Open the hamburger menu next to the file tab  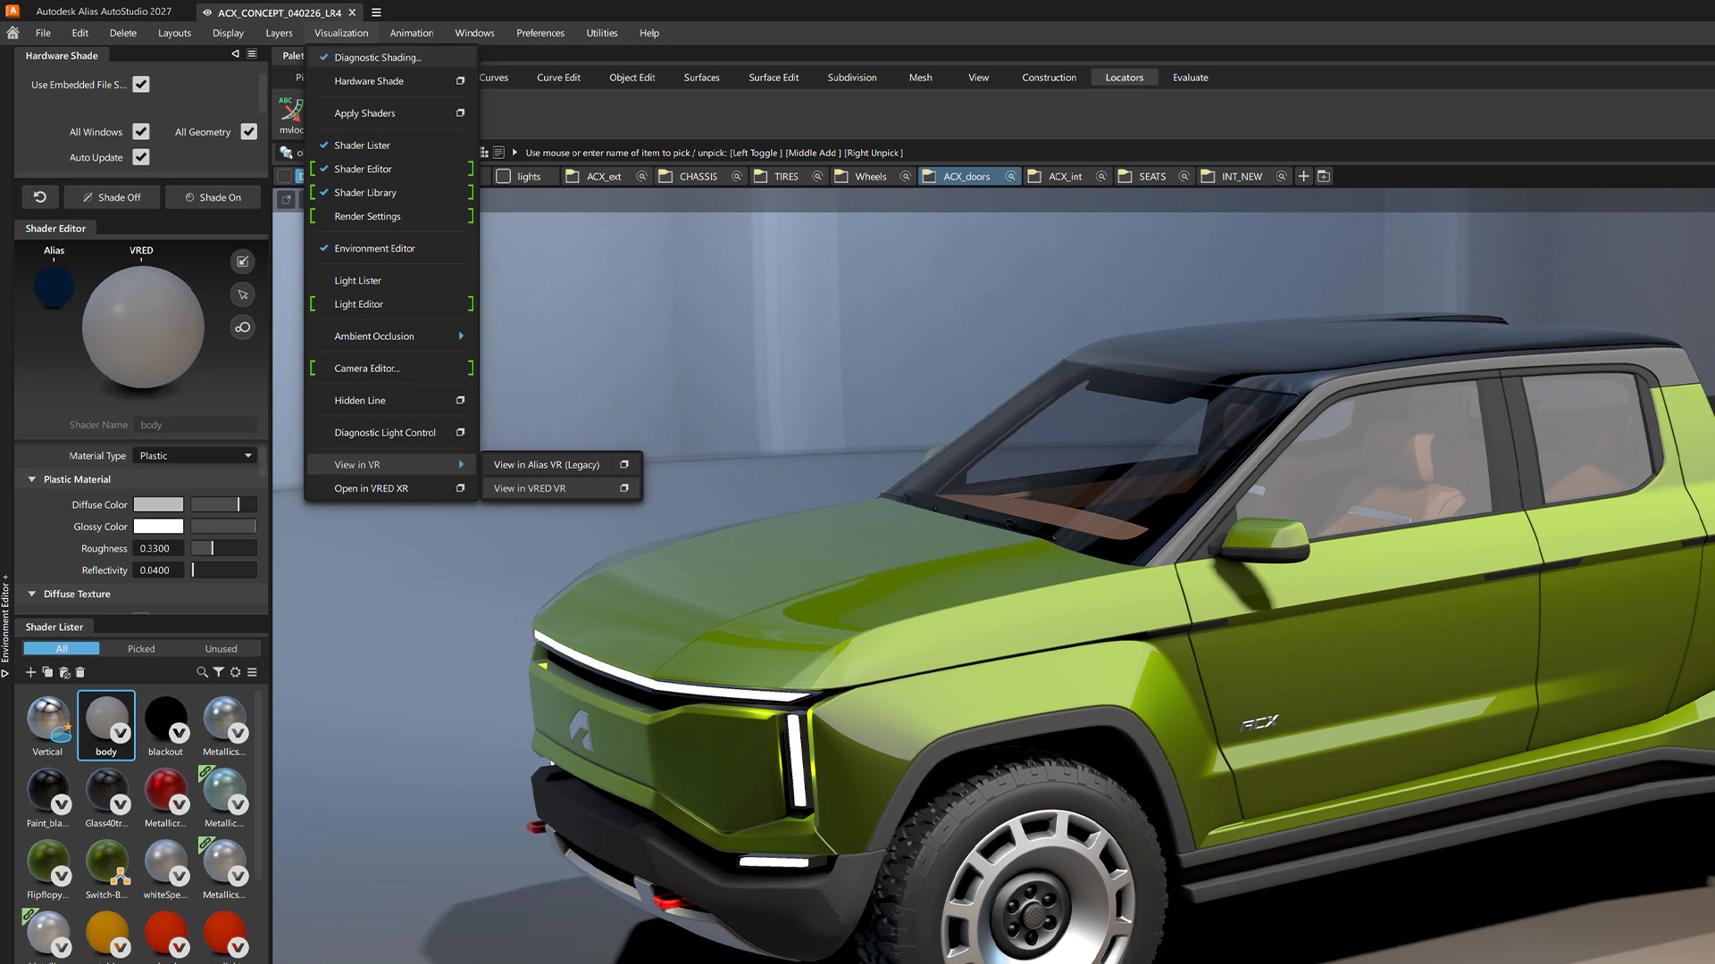(376, 12)
